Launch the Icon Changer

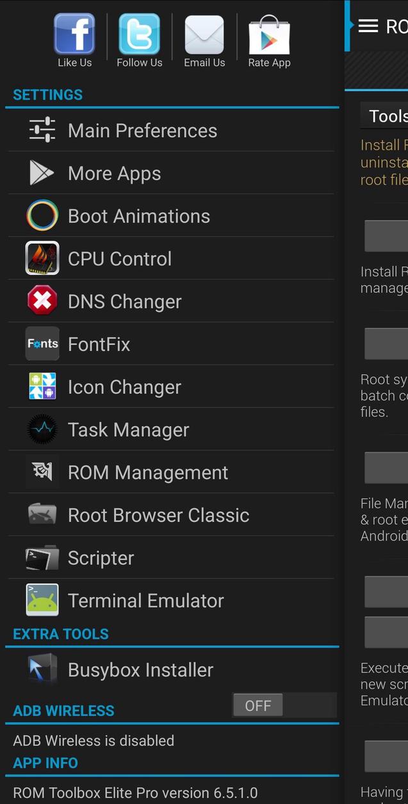41,386
